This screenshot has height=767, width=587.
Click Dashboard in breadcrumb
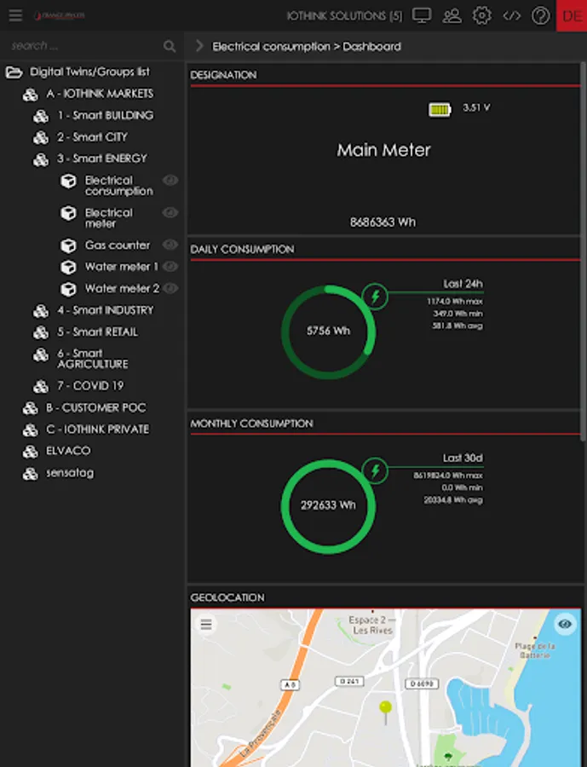[x=371, y=47]
